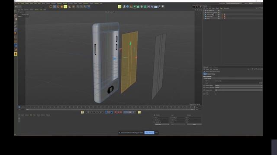Click the green triangle icon in toolbar

[145, 7]
